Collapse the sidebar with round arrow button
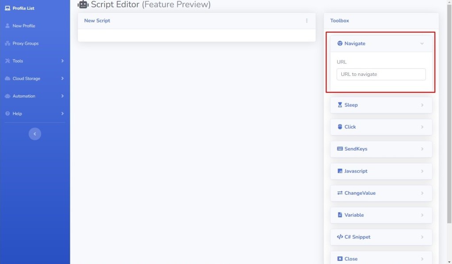452x264 pixels. [x=35, y=134]
